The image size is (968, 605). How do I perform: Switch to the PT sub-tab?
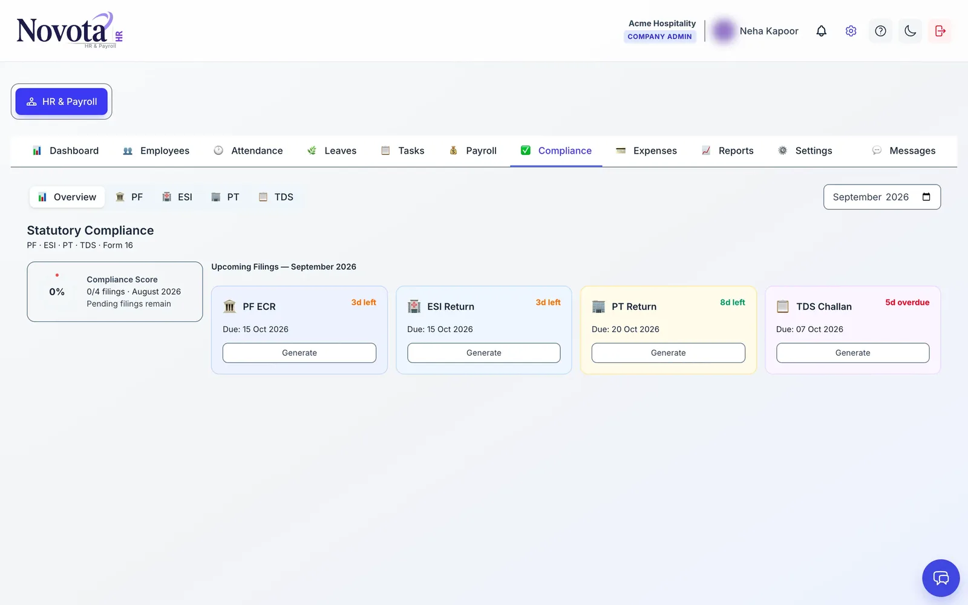[225, 197]
